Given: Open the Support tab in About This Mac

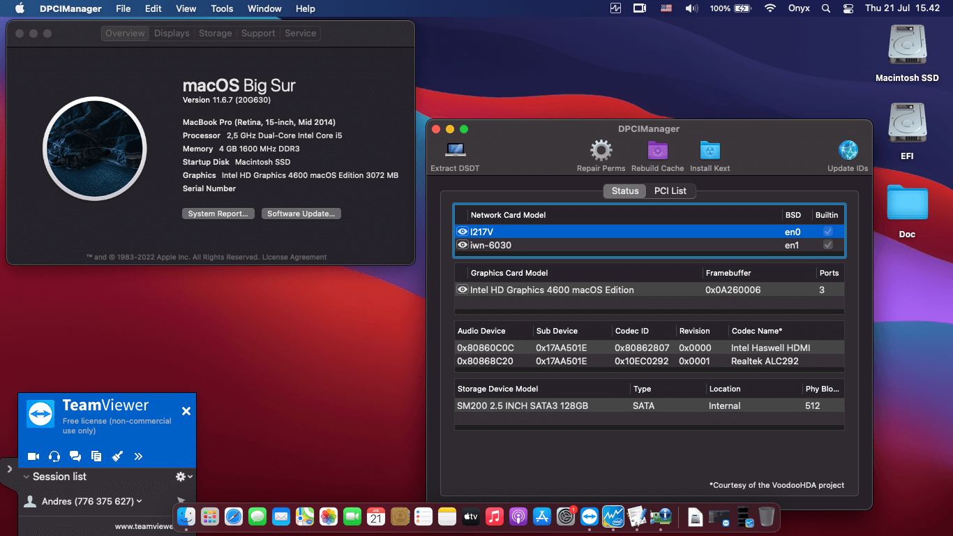Looking at the screenshot, I should pos(258,33).
